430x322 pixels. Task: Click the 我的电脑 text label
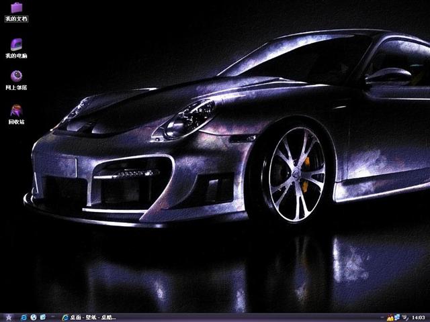(16, 54)
